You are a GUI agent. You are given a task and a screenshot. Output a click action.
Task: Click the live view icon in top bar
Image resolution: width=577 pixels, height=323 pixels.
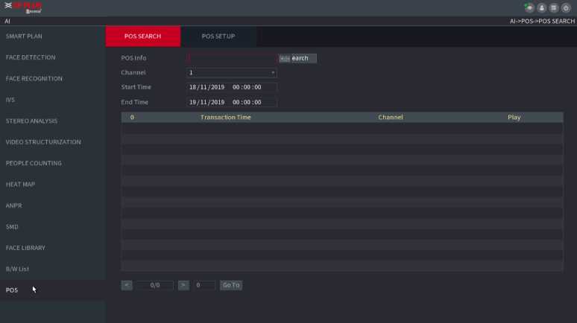[x=530, y=7]
